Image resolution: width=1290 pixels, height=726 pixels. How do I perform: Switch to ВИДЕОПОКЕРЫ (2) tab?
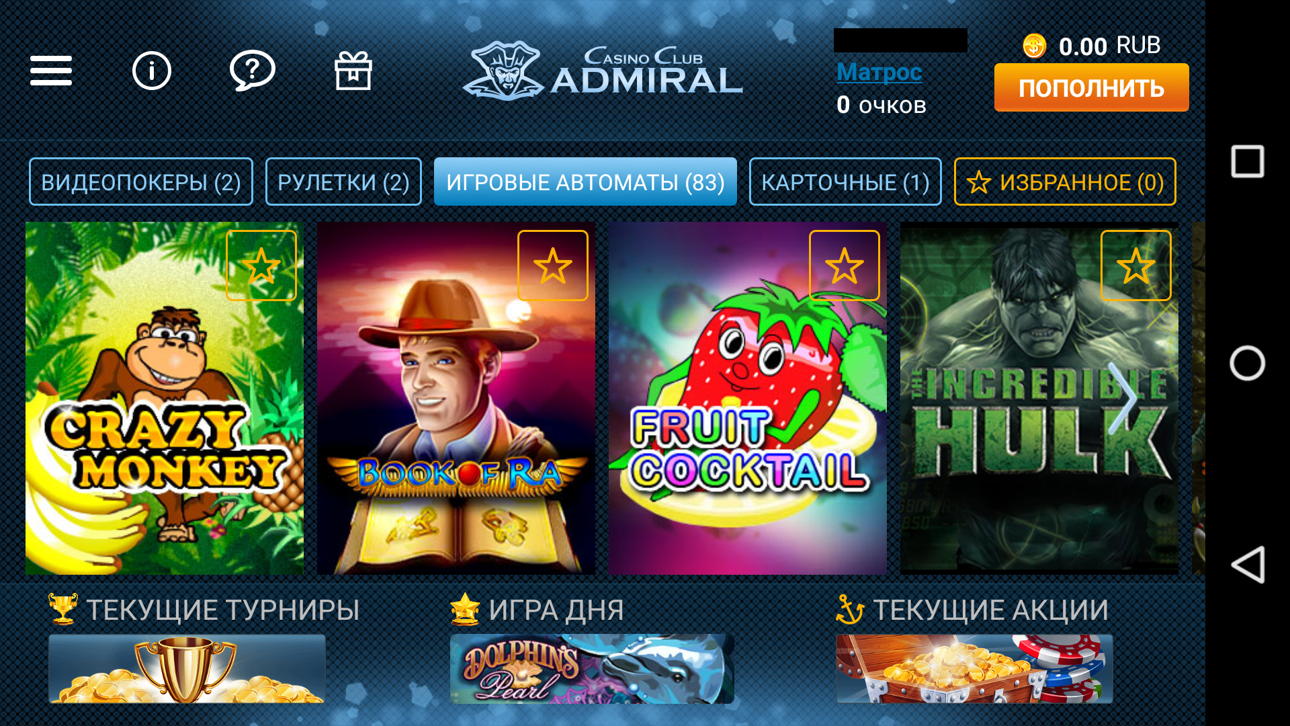(x=141, y=182)
